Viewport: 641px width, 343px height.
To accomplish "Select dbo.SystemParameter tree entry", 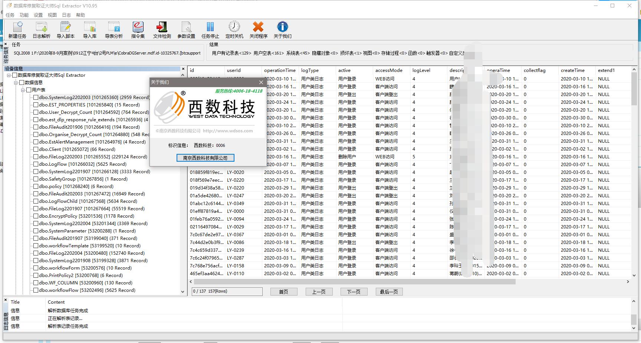I will coord(87,231).
